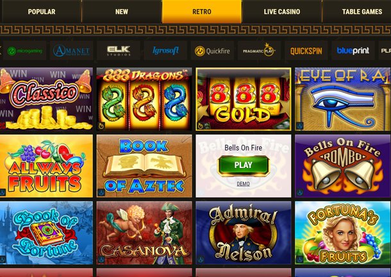Viewport: 391px width, 277px height.
Task: Filter games by Microgaming provider logo
Action: point(24,51)
